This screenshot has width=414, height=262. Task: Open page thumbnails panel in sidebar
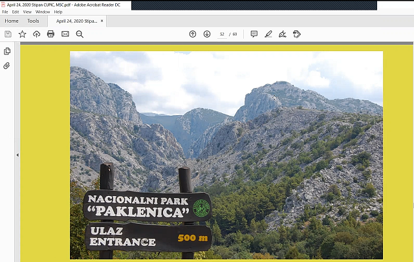coord(7,51)
